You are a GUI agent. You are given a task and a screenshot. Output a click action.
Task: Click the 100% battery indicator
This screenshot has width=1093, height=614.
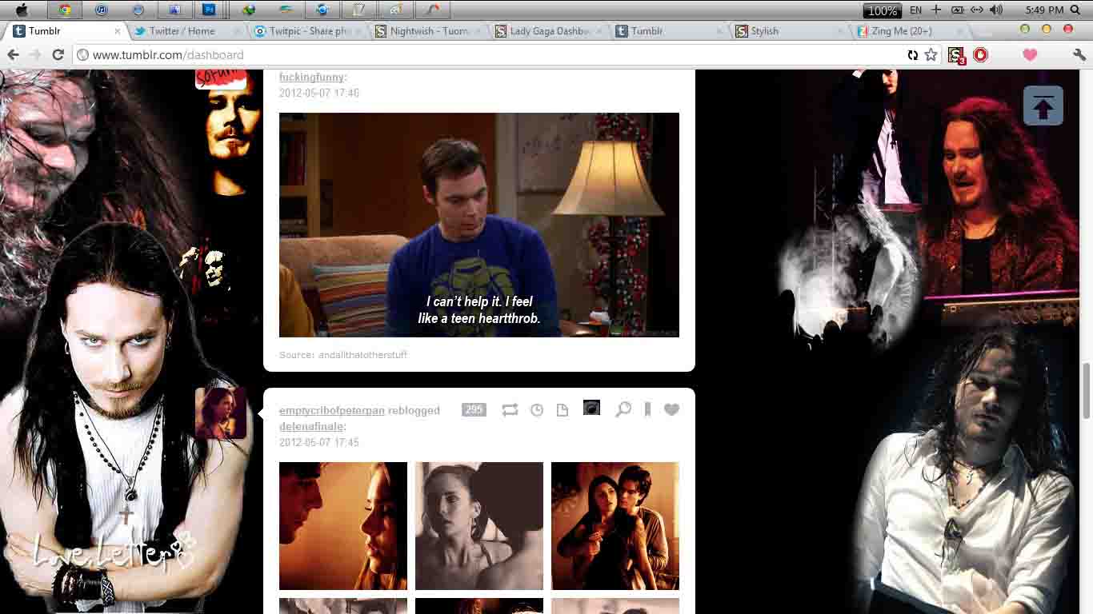pyautogui.click(x=883, y=10)
